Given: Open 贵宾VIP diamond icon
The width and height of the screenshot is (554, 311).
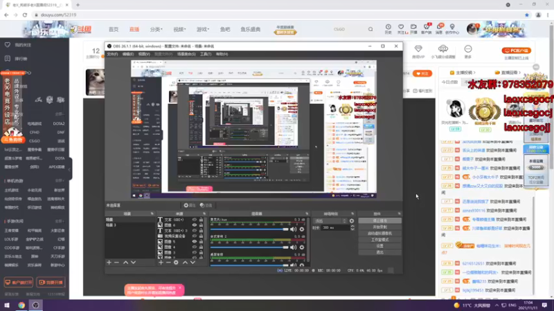Looking at the screenshot, I should [418, 48].
